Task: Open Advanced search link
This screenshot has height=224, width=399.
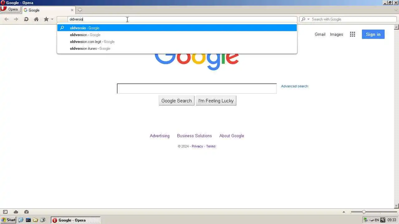Action: coord(295,86)
